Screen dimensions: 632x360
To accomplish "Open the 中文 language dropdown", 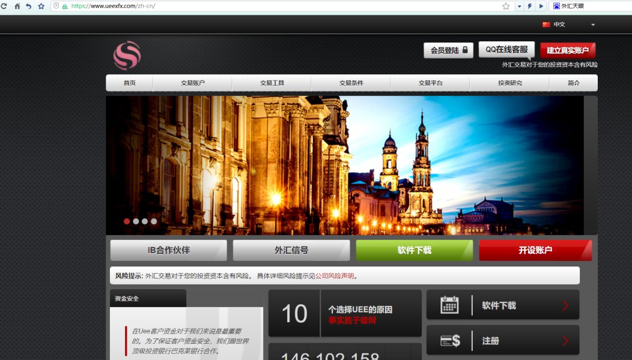I will [569, 25].
